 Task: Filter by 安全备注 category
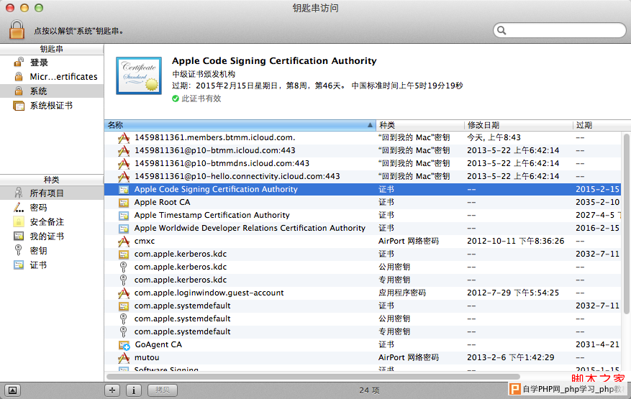coord(52,221)
